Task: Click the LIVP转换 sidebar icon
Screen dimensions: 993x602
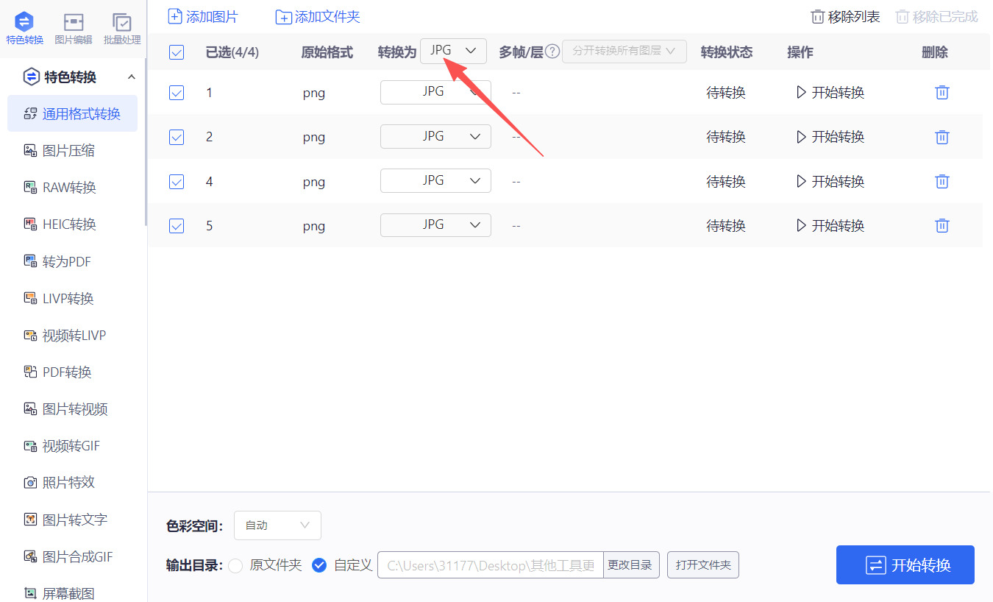Action: [x=30, y=298]
